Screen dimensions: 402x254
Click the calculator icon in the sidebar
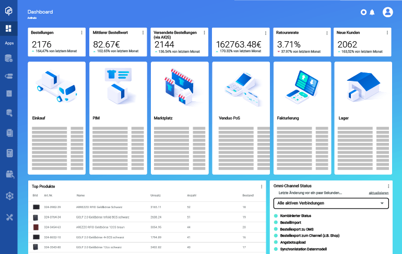coord(9,153)
